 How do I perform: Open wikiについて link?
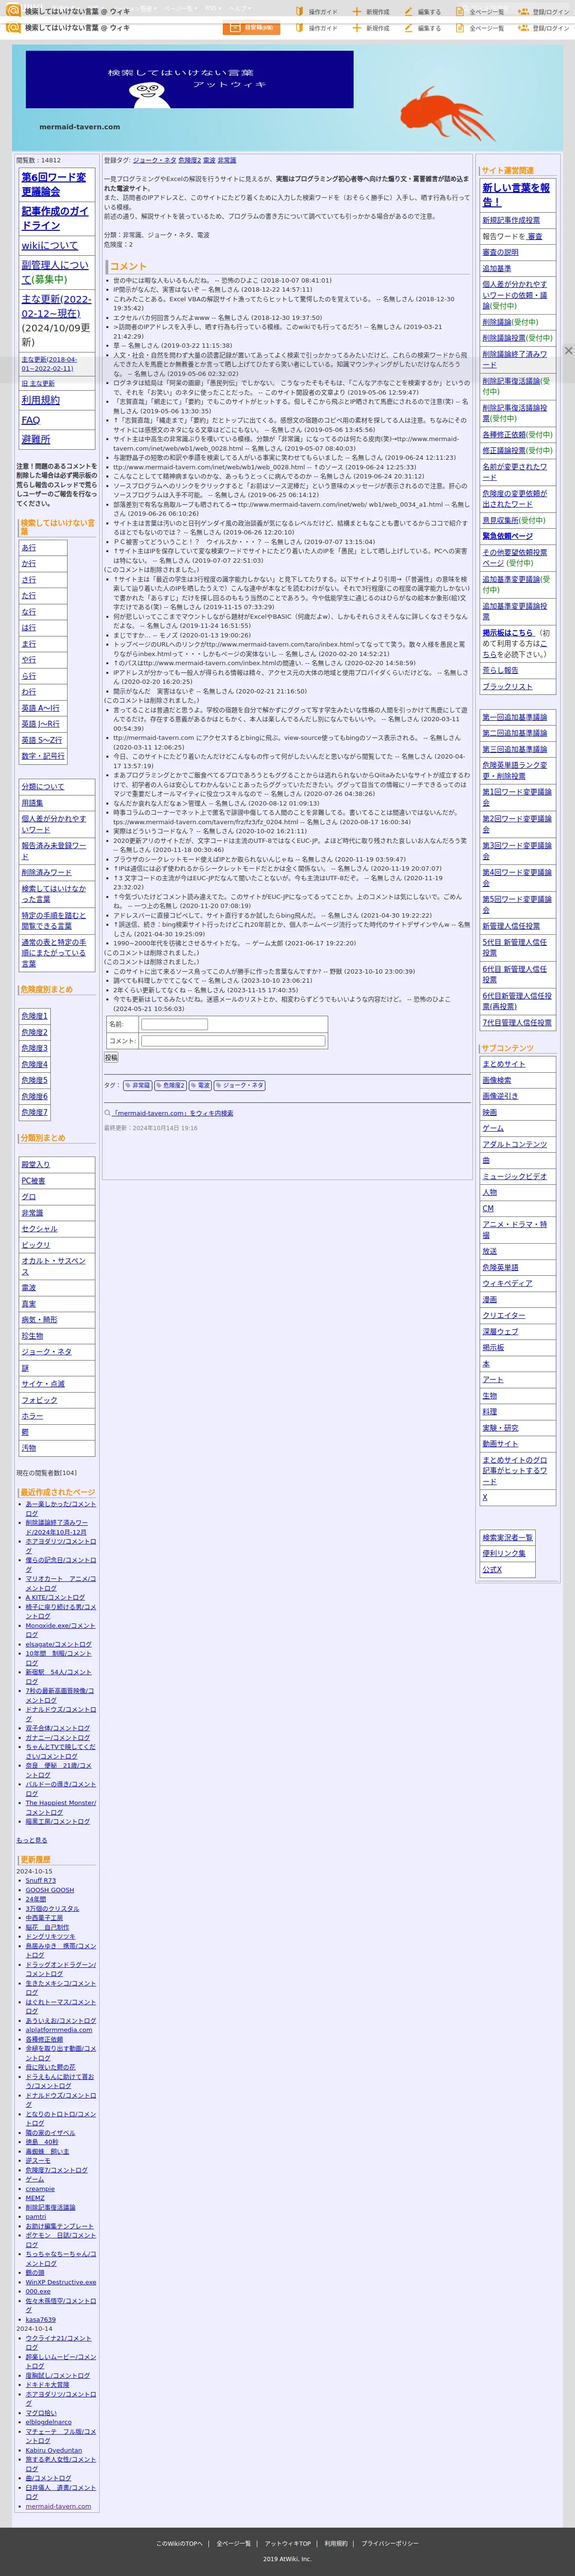[x=49, y=245]
